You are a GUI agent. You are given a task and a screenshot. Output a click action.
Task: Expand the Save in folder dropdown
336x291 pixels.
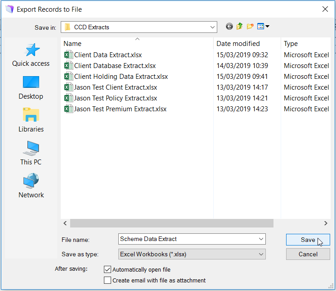[x=212, y=27]
